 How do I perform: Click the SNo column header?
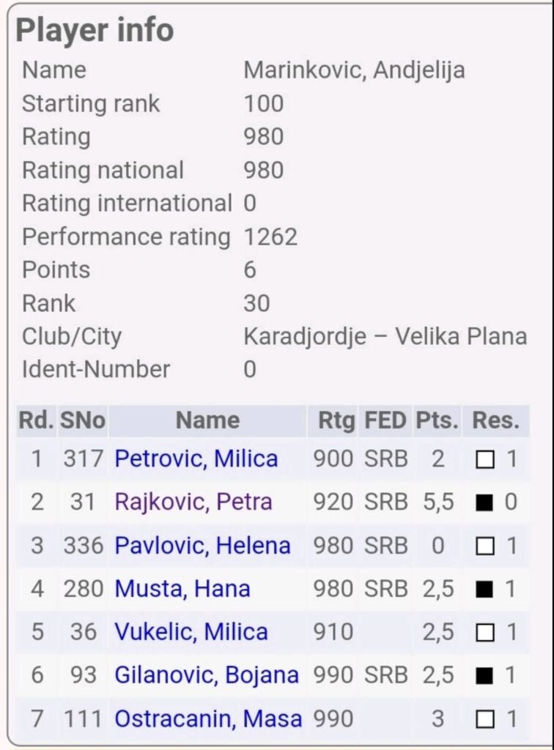point(83,420)
